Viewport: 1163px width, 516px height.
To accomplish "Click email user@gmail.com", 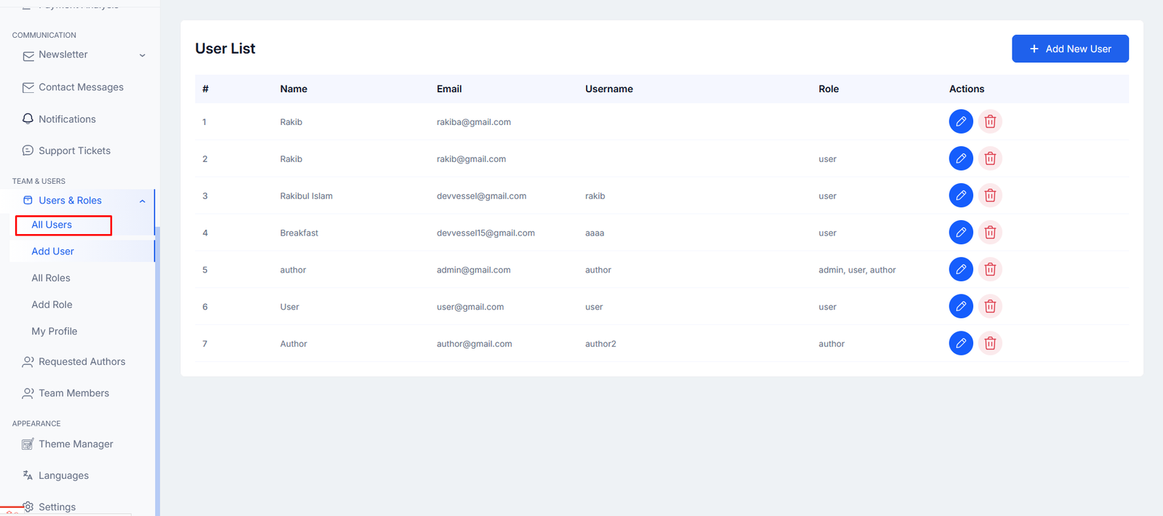I will click(470, 307).
